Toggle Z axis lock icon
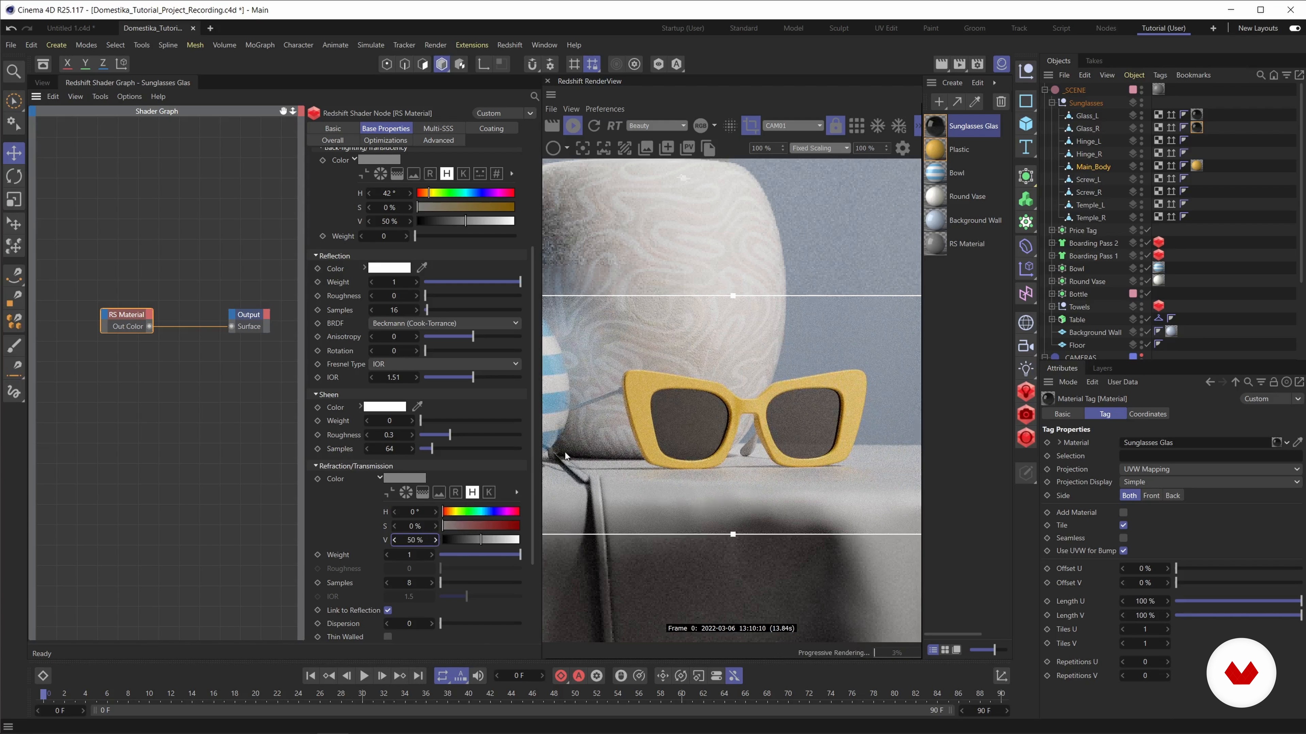Screen dimensions: 1306x734 point(103,64)
